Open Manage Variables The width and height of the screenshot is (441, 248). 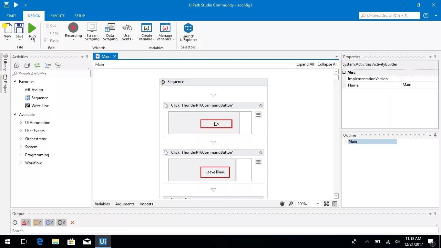[165, 32]
